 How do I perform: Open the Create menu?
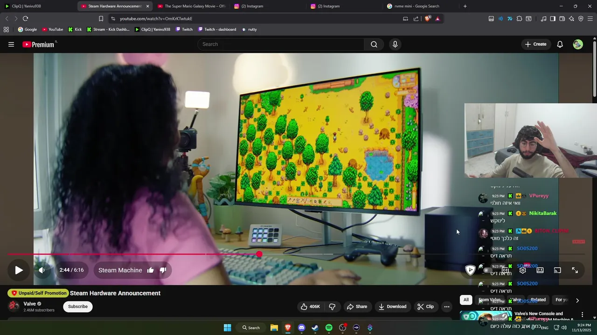point(535,44)
